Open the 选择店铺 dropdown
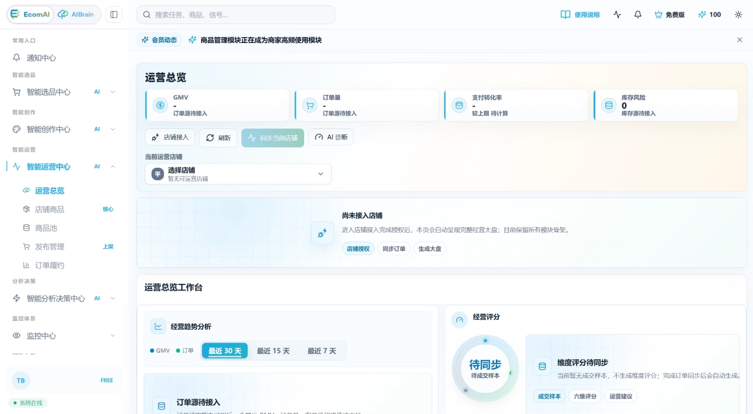 (238, 174)
